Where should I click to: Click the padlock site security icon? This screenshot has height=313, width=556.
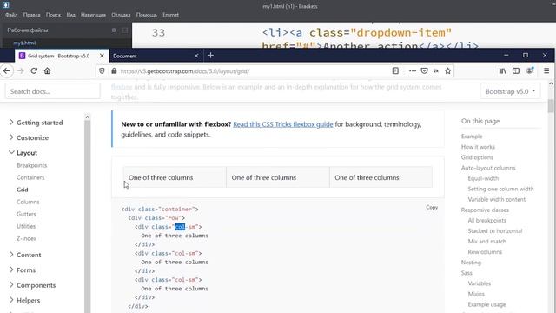[x=114, y=71]
